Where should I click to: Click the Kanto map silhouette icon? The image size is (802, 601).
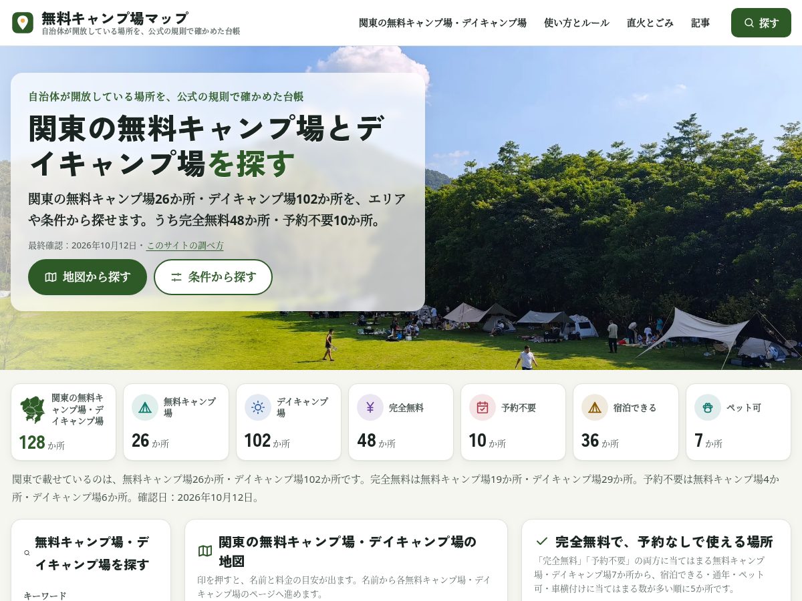pos(33,410)
